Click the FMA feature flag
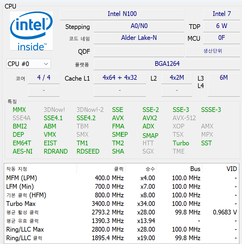The height and width of the screenshot is (244, 242). pos(118,126)
